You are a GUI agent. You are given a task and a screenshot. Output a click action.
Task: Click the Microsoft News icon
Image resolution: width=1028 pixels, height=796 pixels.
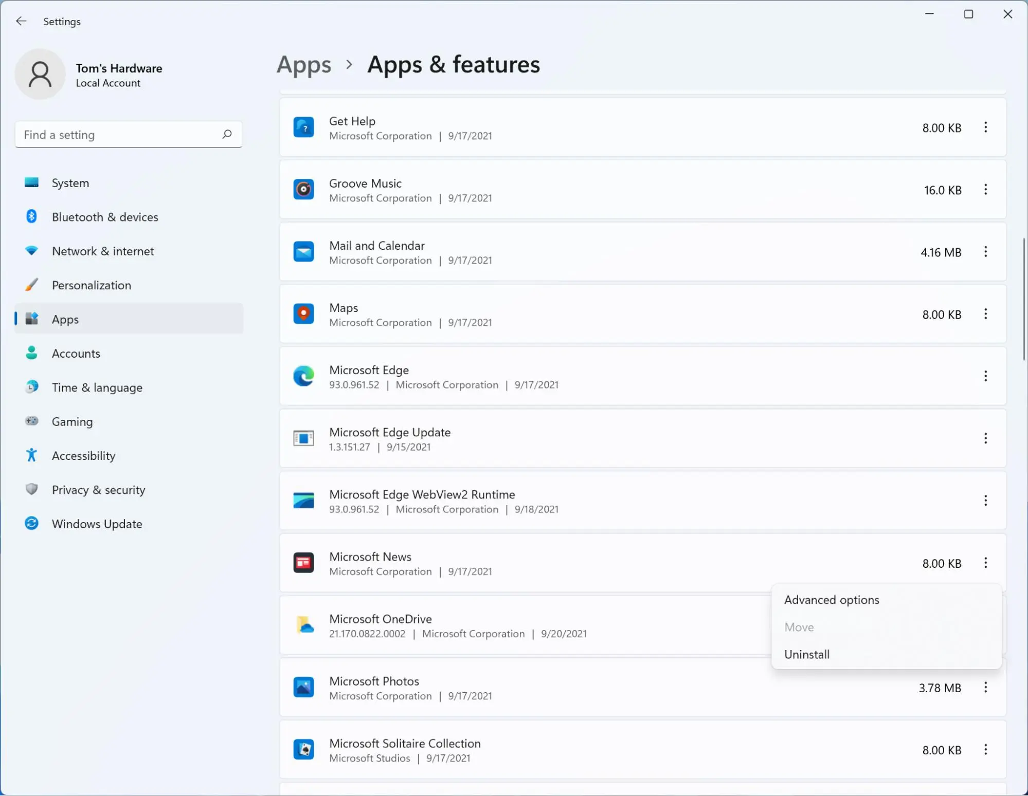click(303, 563)
